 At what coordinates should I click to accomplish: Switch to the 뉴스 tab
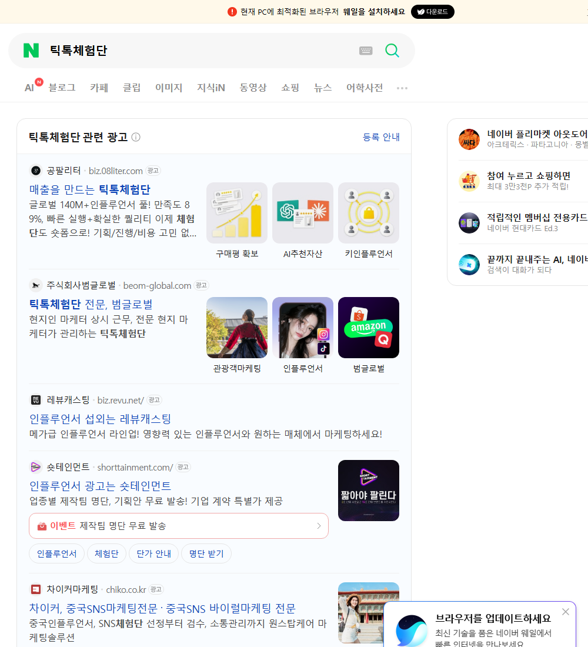click(x=323, y=88)
